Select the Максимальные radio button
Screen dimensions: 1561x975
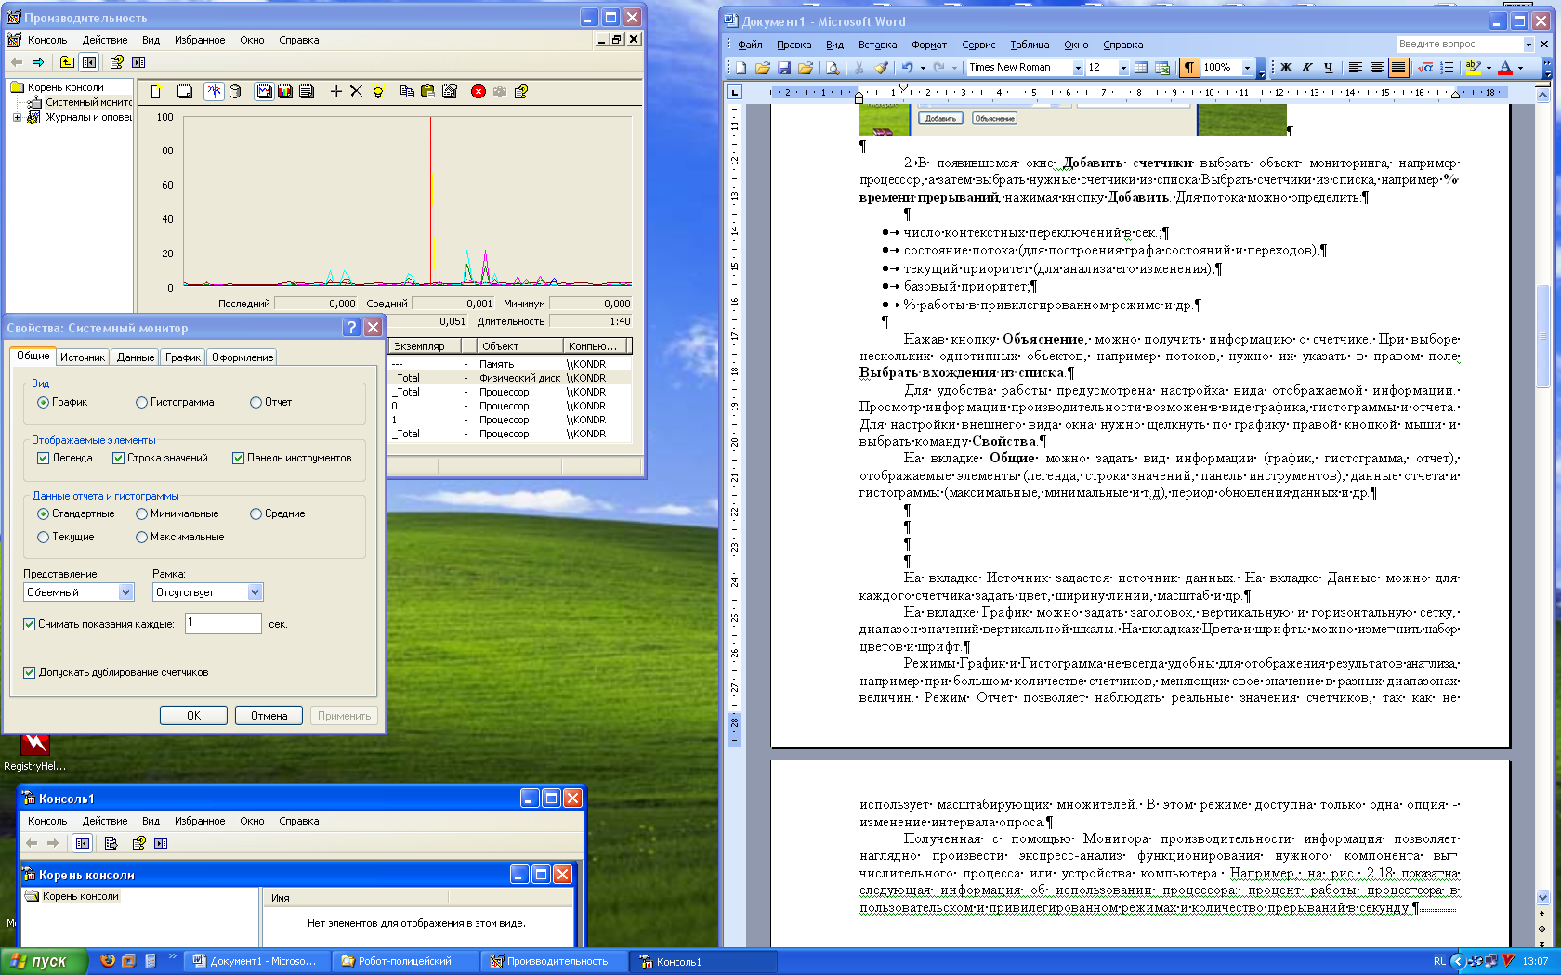pos(180,537)
